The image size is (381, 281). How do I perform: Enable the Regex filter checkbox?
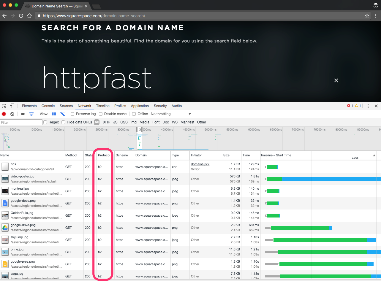[x=45, y=122]
